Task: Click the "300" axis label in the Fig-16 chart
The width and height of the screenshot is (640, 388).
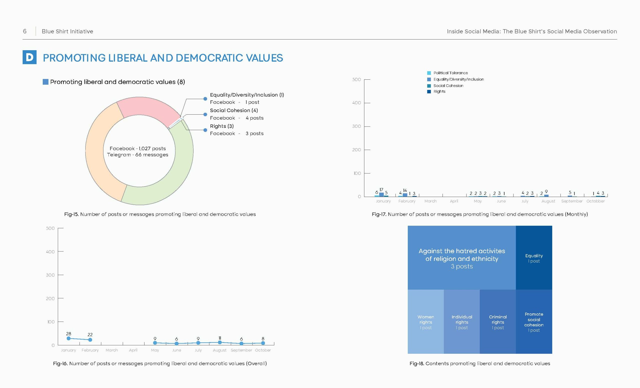Action: [50, 275]
